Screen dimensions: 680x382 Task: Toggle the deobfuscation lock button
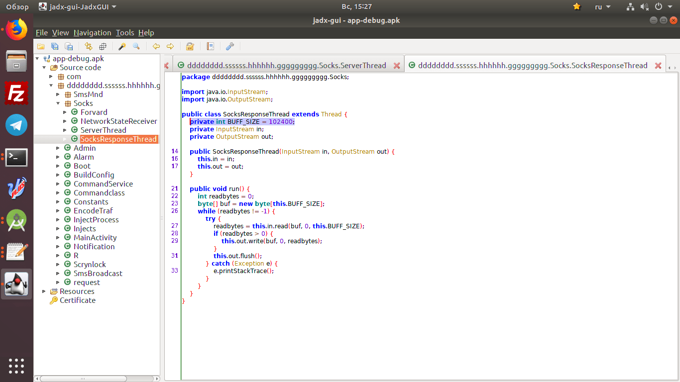click(x=190, y=46)
